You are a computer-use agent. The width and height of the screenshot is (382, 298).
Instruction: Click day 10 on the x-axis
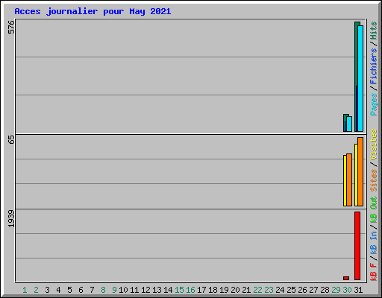click(123, 290)
